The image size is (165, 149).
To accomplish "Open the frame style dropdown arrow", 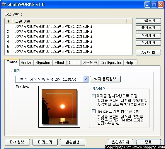I will pos(86,79).
